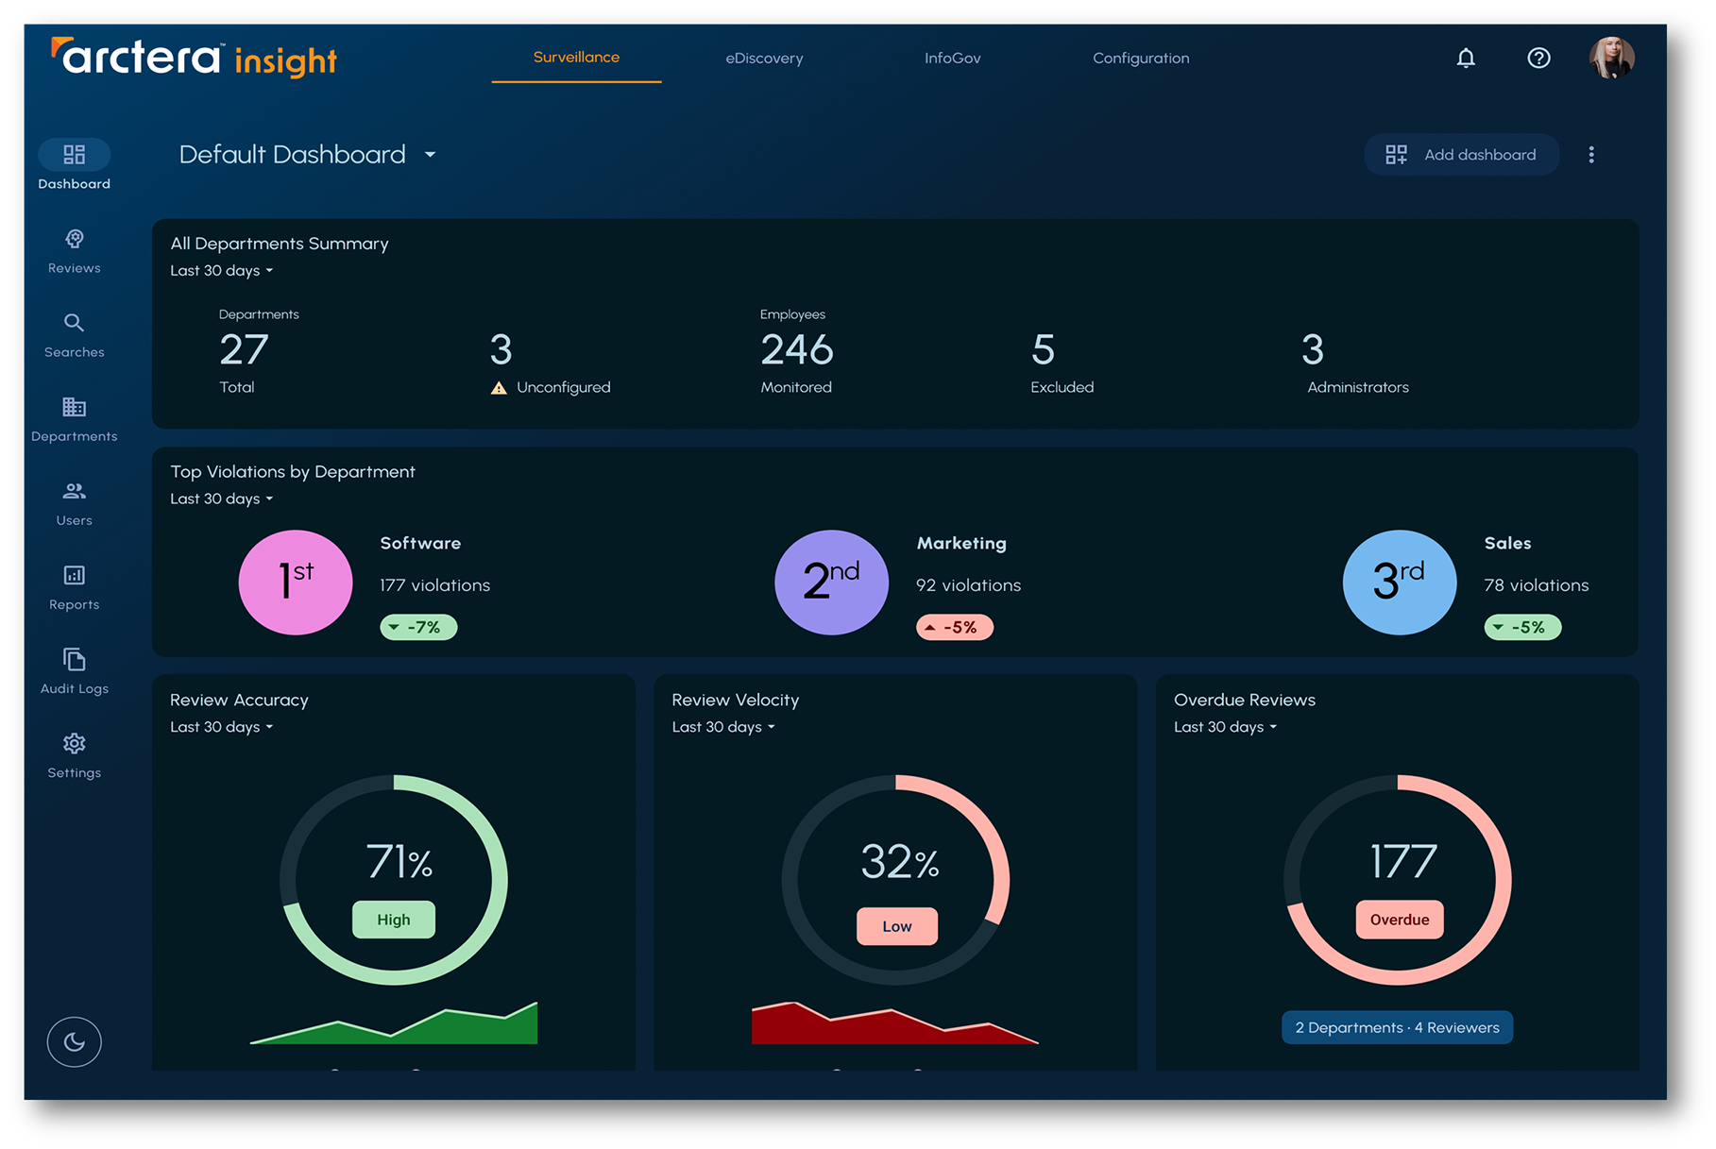Expand the Default Dashboard dropdown
The image size is (1716, 1149).
coord(430,155)
